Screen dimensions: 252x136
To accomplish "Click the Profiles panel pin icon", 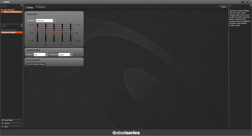I will pos(22,26).
